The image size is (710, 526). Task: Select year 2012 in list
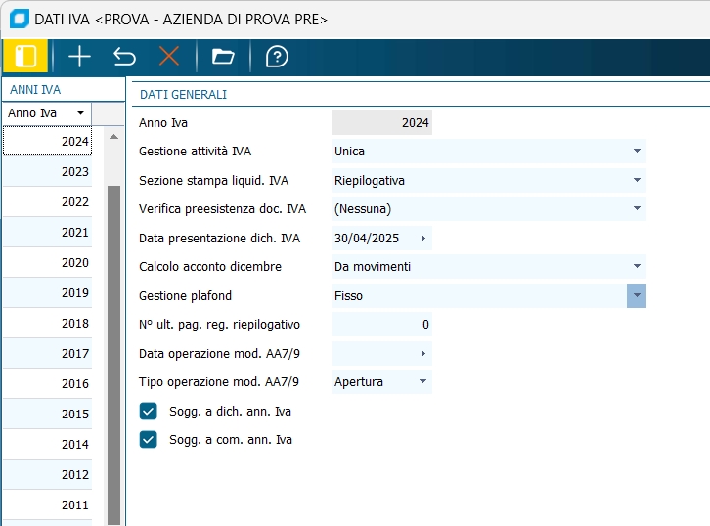coord(48,475)
